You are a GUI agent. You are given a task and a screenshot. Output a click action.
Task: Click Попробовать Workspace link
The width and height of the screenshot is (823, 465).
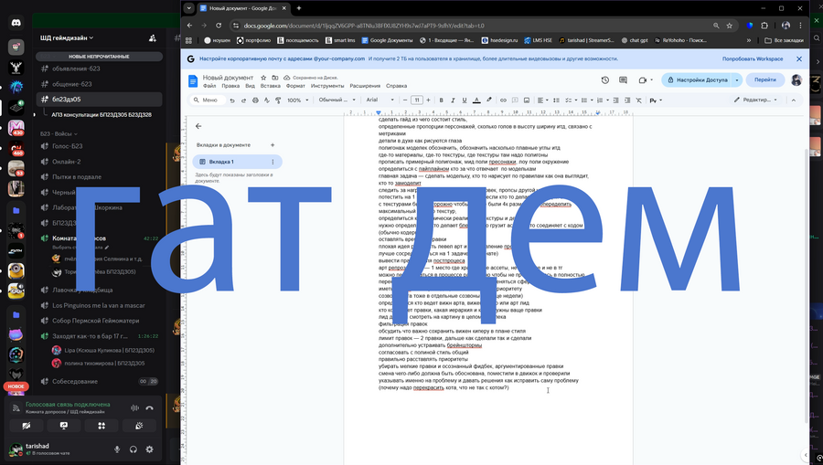coord(753,59)
